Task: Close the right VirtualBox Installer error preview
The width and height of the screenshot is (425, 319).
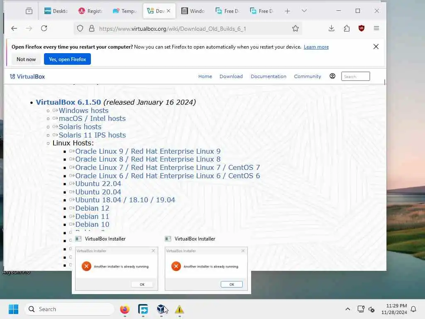Action: 243,250
